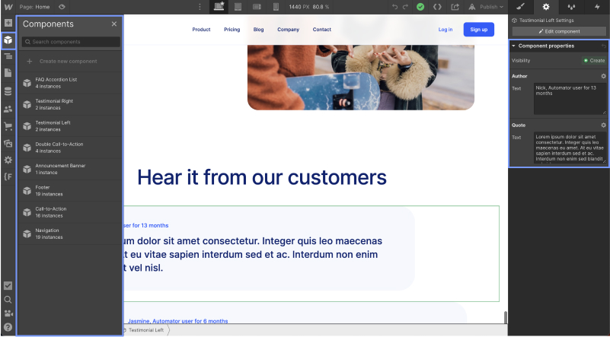The height and width of the screenshot is (337, 610).
Task: Open Author property gear settings
Action: pyautogui.click(x=603, y=76)
